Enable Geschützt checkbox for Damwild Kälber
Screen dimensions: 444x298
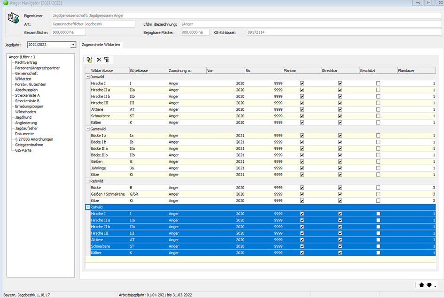(x=378, y=122)
